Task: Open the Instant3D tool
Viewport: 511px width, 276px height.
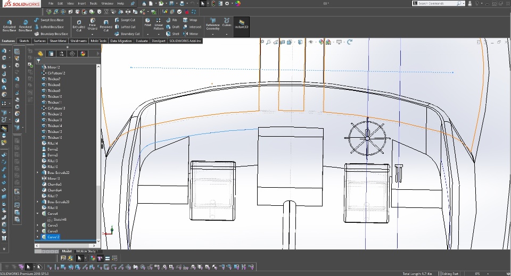Action: click(241, 26)
